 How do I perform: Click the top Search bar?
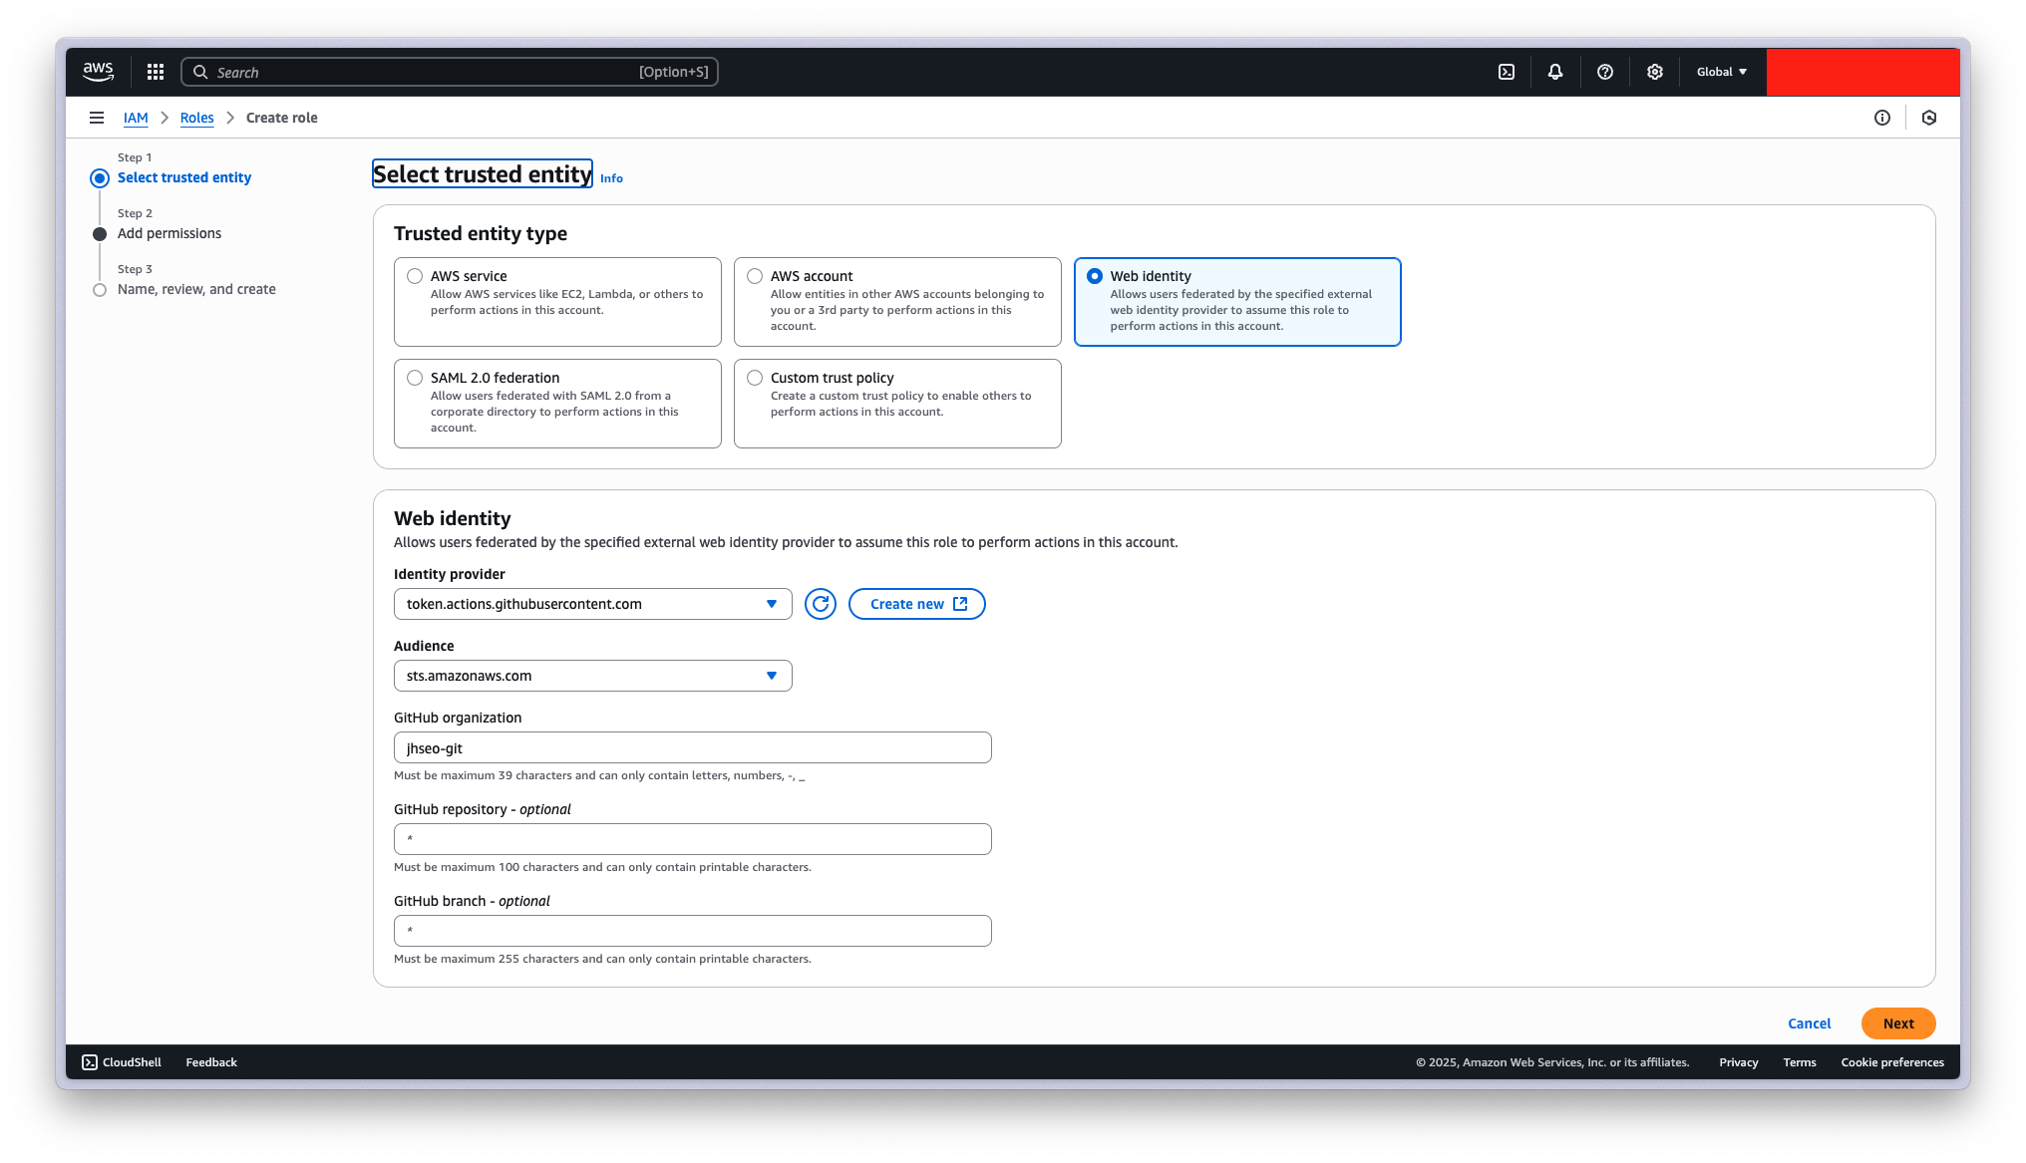(x=449, y=72)
